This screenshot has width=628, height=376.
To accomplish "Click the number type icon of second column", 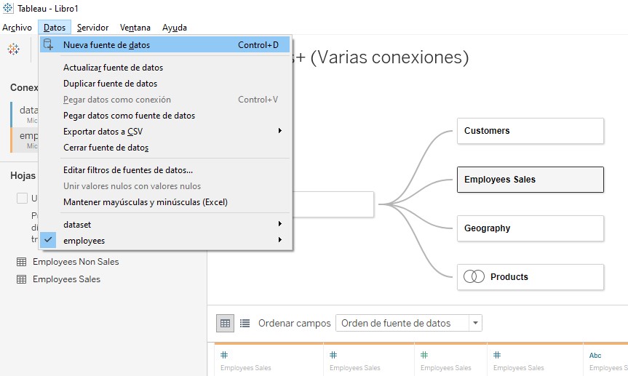I will click(333, 355).
